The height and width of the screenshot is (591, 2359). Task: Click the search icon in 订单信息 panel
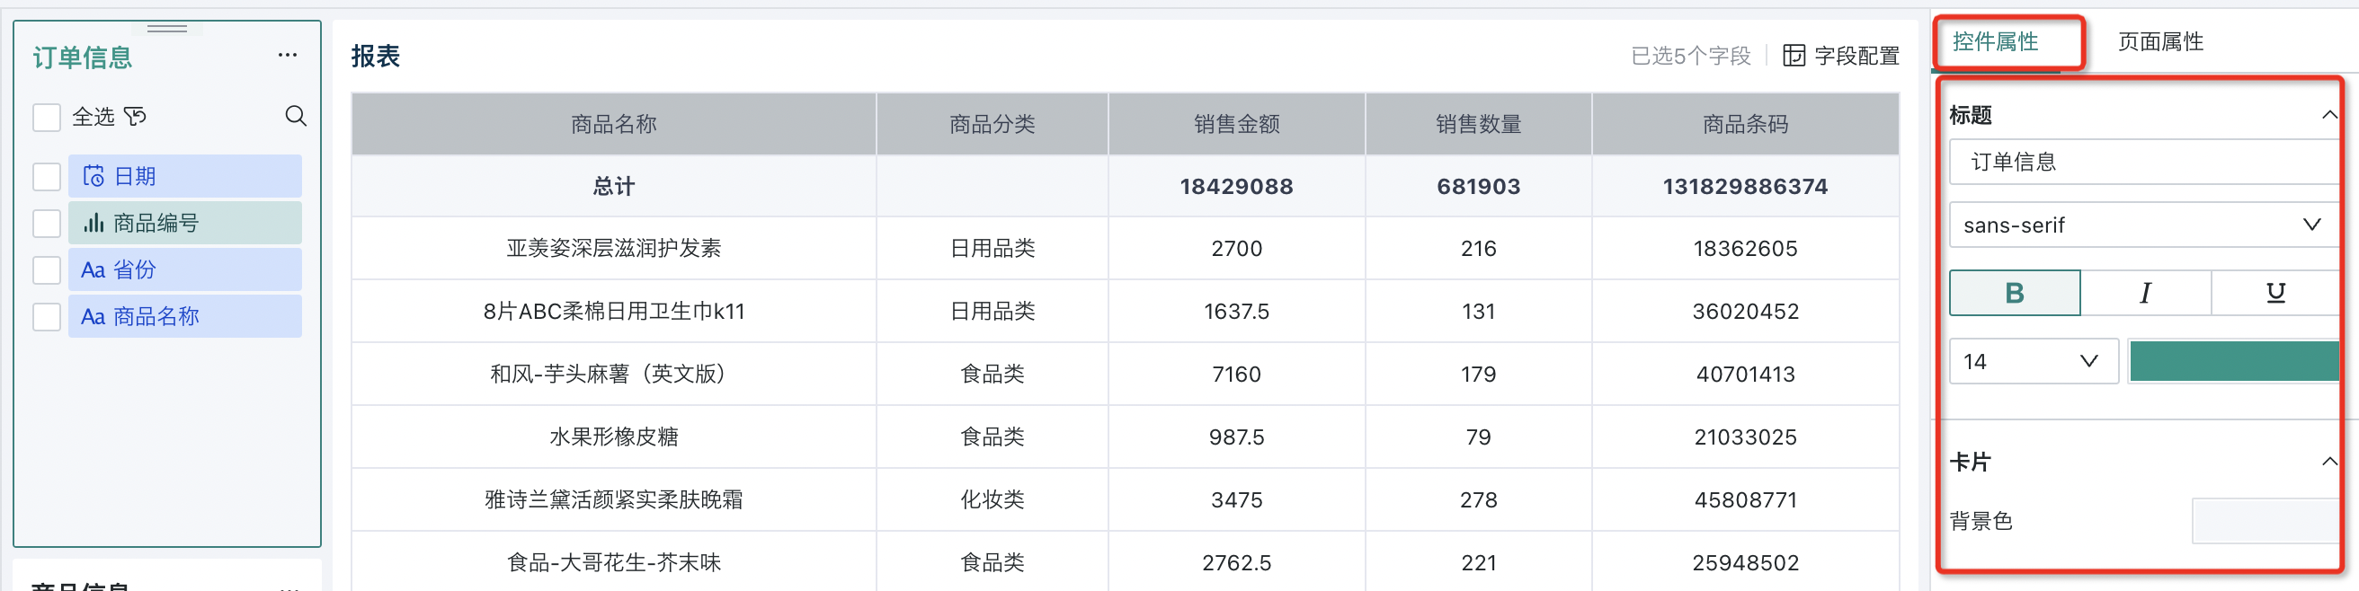295,116
